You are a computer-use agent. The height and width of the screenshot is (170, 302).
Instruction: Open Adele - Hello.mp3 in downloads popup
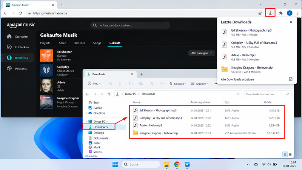click(x=243, y=55)
